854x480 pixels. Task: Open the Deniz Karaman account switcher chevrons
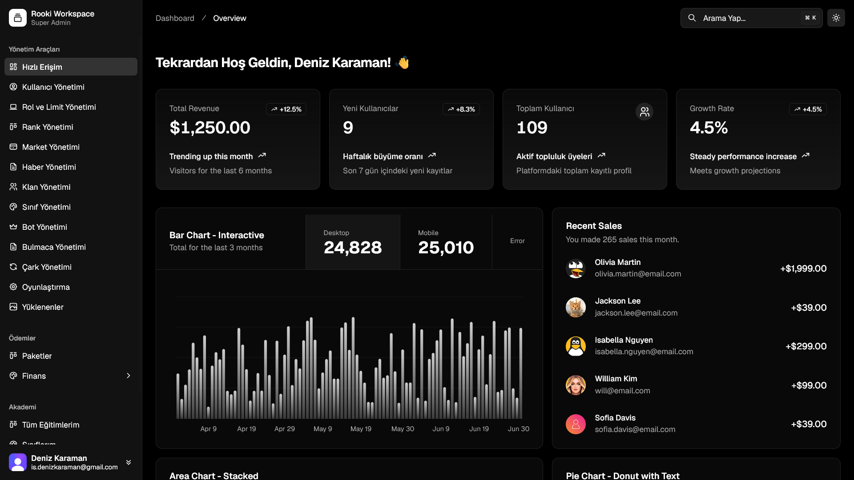129,462
